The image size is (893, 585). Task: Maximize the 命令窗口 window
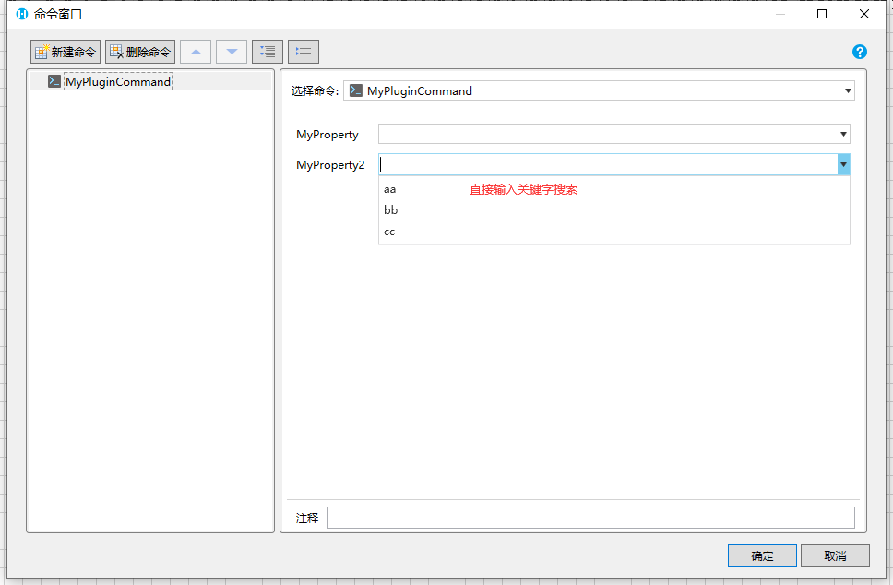click(822, 14)
